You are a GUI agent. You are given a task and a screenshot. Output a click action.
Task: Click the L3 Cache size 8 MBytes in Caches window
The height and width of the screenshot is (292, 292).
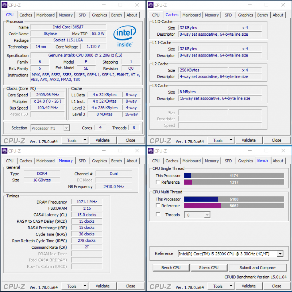coord(203,92)
